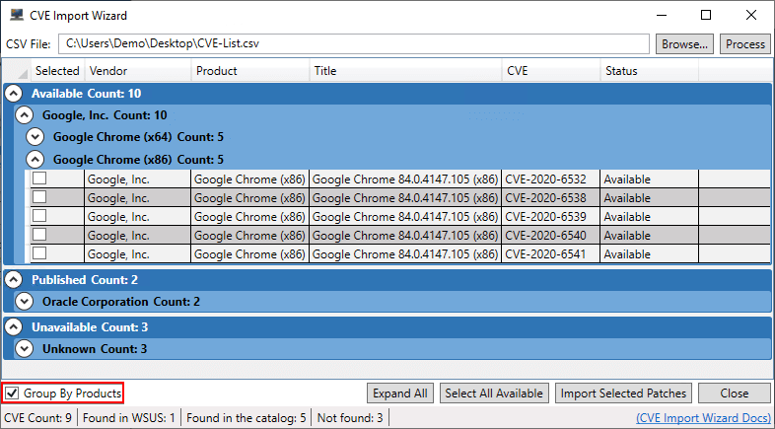Click the Product cell in CVE-2020-6539 row
This screenshot has width=775, height=429.
pos(250,217)
